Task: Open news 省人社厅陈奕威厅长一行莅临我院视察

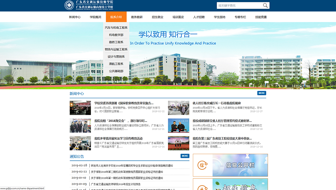Action: point(217,103)
